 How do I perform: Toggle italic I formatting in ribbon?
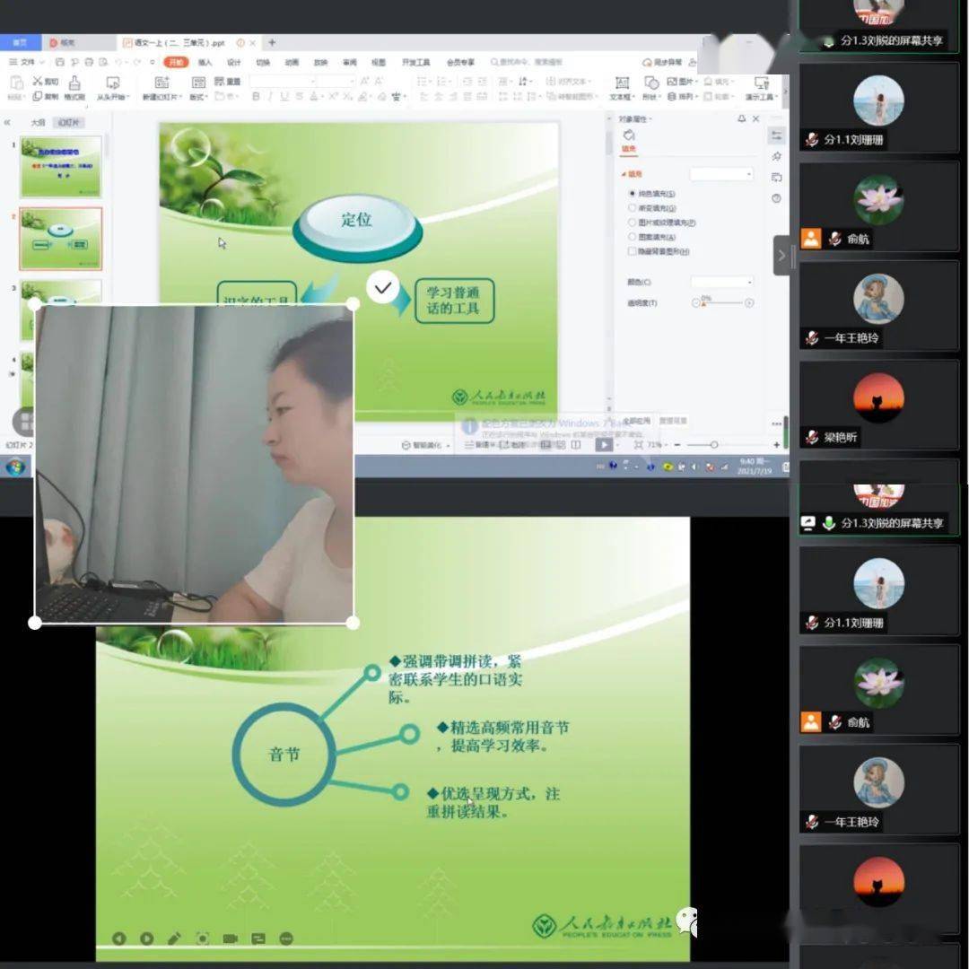click(x=270, y=96)
